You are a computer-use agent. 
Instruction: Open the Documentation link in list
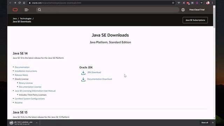(22, 67)
